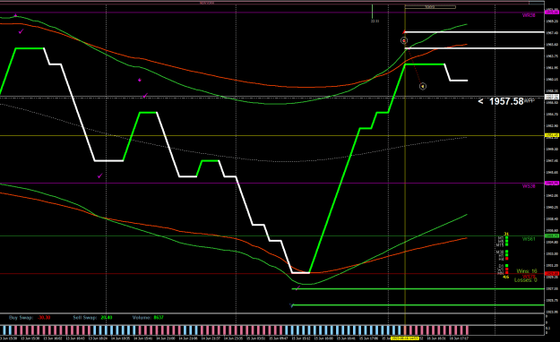Select the lower white horizontal line
This screenshot has height=342, width=560.
(x=474, y=48)
